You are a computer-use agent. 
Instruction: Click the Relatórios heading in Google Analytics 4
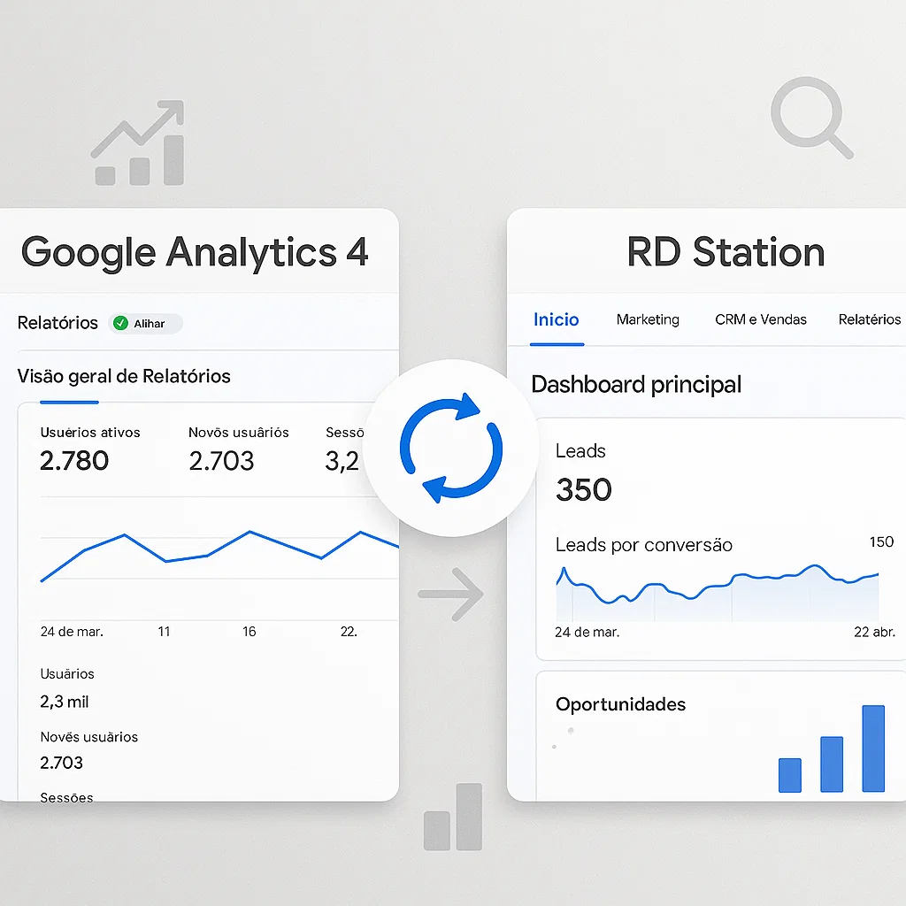(x=58, y=322)
